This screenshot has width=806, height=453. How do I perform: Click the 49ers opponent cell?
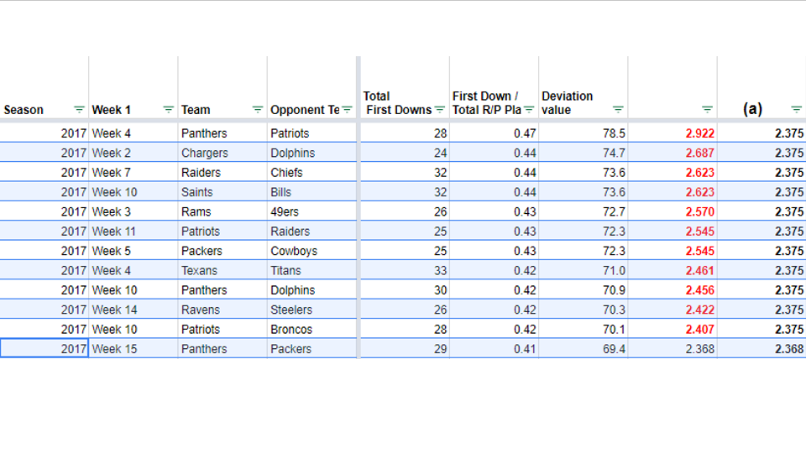(x=311, y=211)
